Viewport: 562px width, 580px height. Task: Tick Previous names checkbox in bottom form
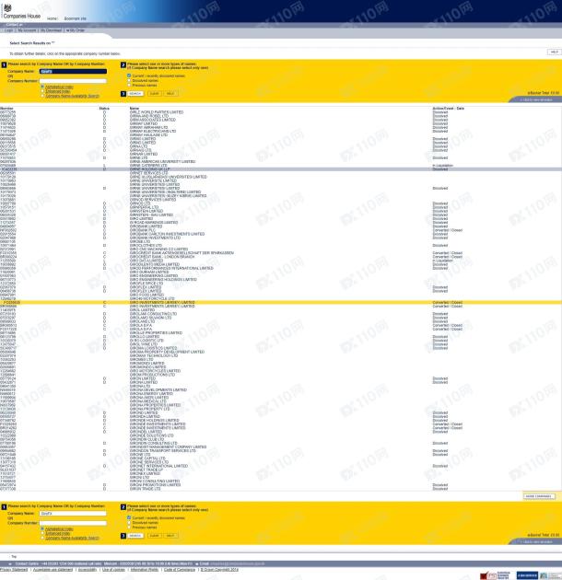tap(129, 528)
